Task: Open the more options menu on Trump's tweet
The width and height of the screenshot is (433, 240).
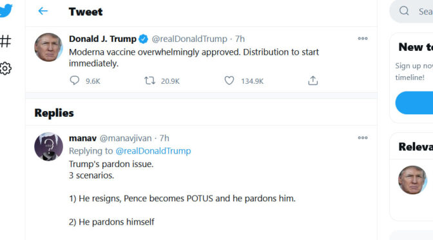Action: click(363, 39)
